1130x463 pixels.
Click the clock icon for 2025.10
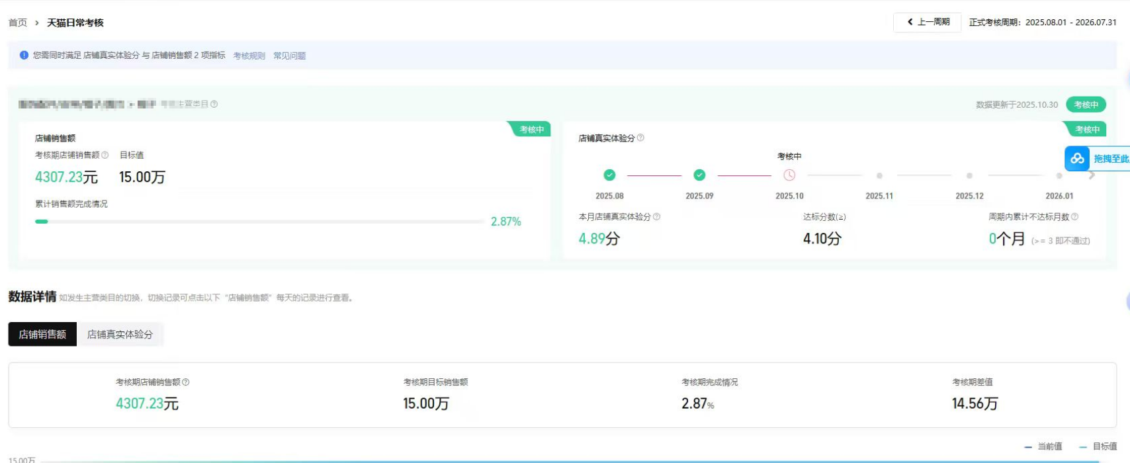tap(789, 175)
